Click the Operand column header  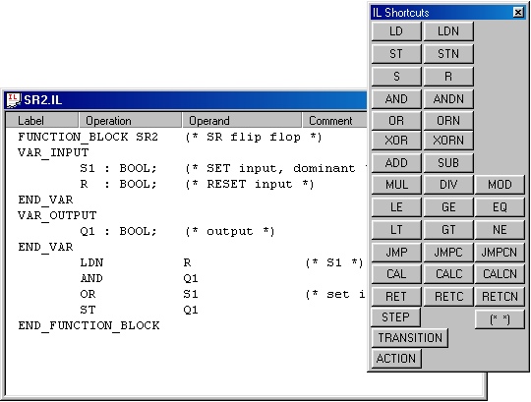coord(242,121)
